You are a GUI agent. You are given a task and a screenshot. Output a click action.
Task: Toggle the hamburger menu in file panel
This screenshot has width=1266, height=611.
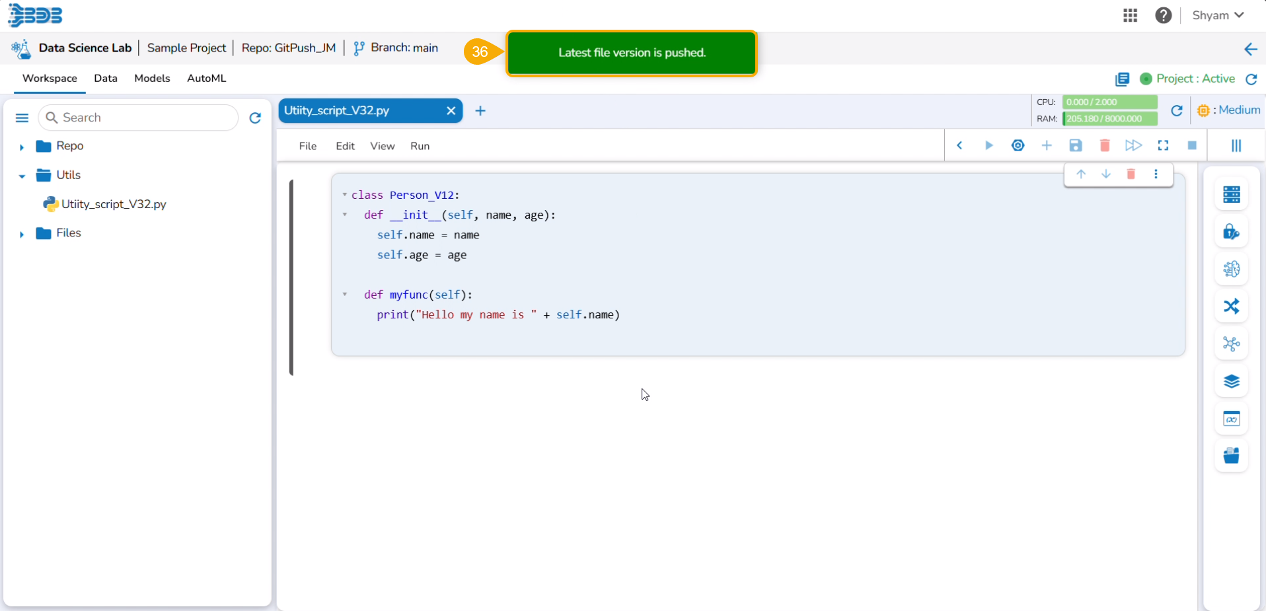(x=22, y=118)
